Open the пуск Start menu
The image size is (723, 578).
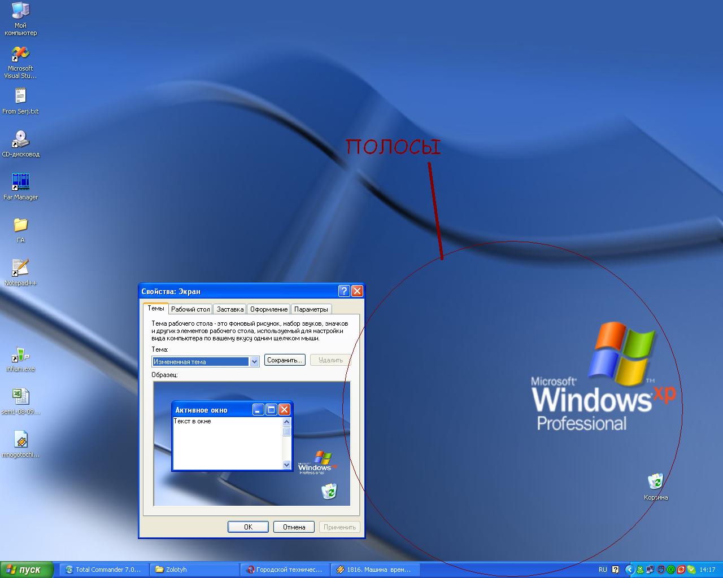pyautogui.click(x=27, y=570)
